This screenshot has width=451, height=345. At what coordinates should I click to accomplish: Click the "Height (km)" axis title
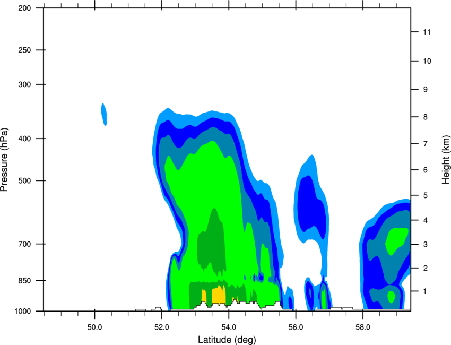446,159
